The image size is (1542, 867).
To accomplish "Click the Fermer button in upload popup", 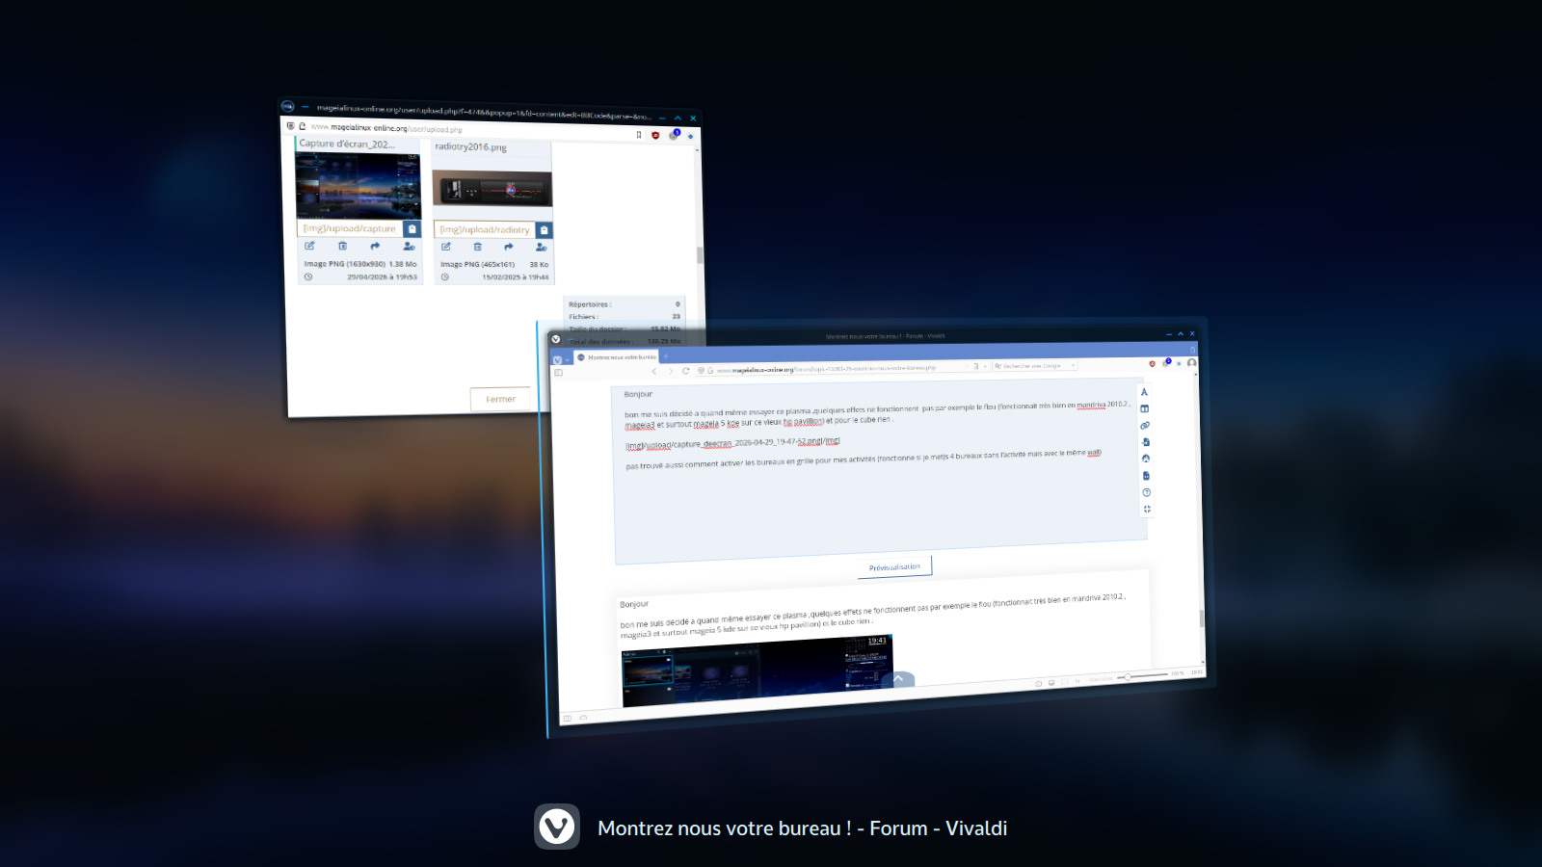I will [501, 399].
